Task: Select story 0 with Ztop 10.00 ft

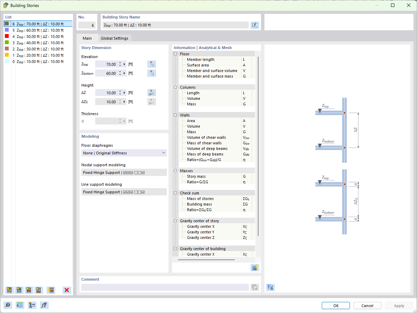Action: tap(38, 62)
